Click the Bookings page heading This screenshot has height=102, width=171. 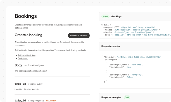[x=26, y=16]
